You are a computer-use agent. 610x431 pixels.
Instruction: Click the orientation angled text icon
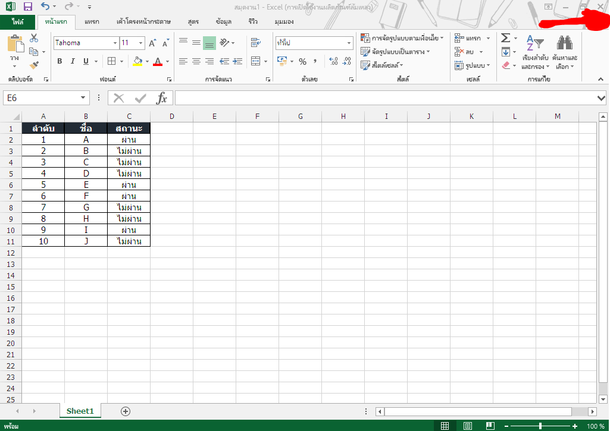(x=224, y=42)
